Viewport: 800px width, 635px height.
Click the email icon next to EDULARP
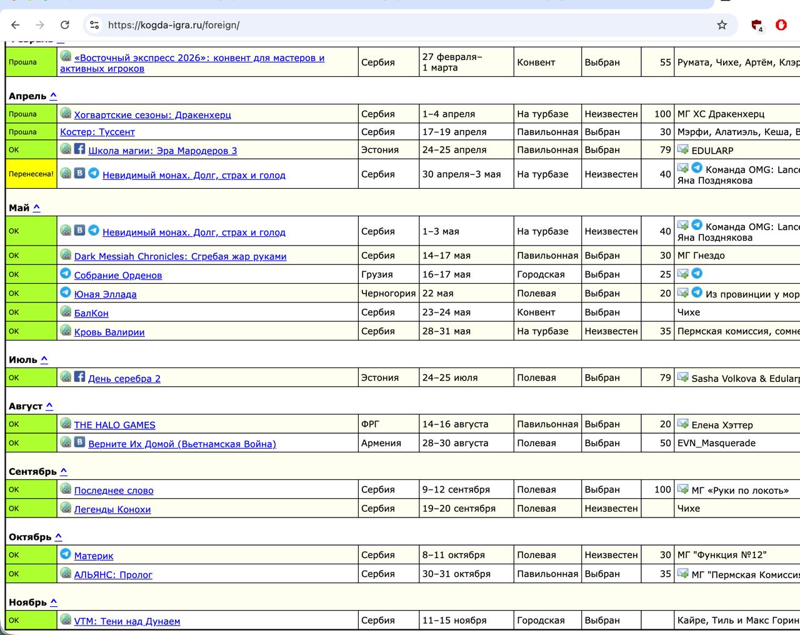pos(682,150)
